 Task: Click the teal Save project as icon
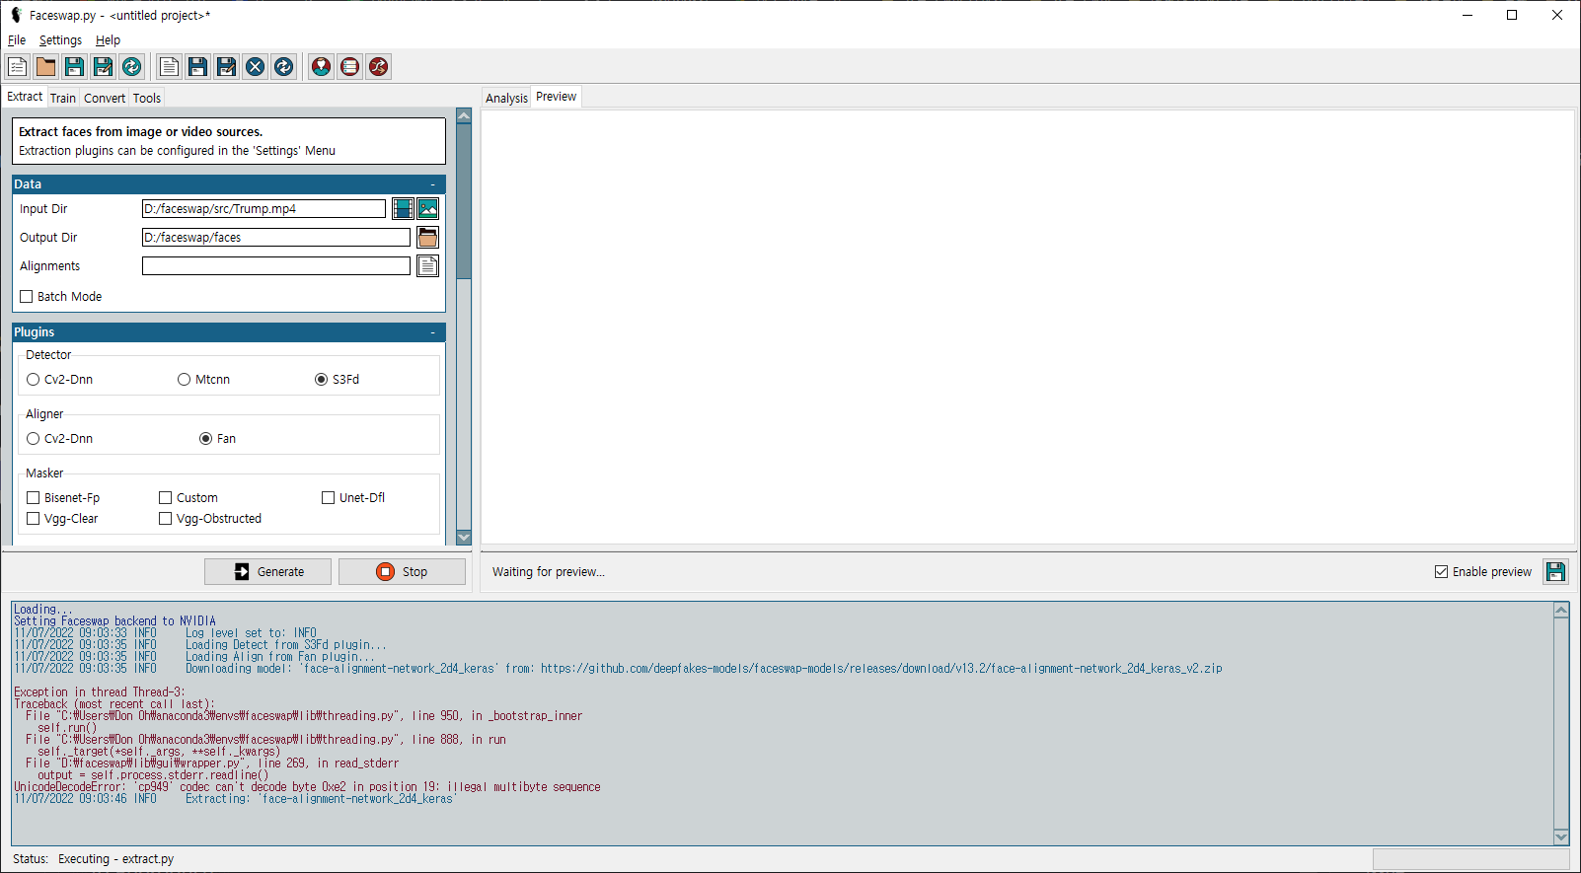click(104, 66)
